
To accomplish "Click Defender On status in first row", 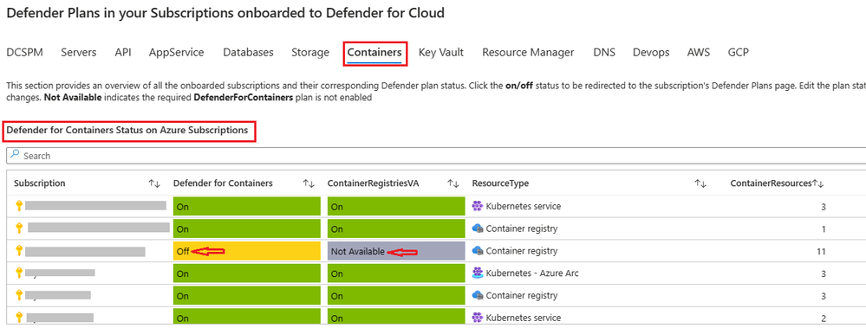I will 247,206.
